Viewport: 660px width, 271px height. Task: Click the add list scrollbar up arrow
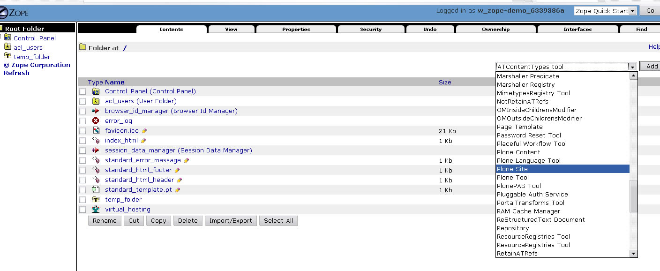pos(633,75)
